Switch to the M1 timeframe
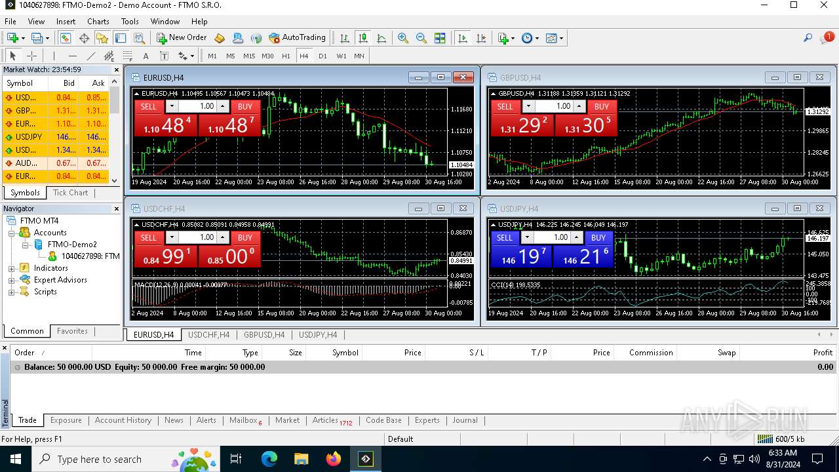The image size is (839, 472). pos(212,56)
